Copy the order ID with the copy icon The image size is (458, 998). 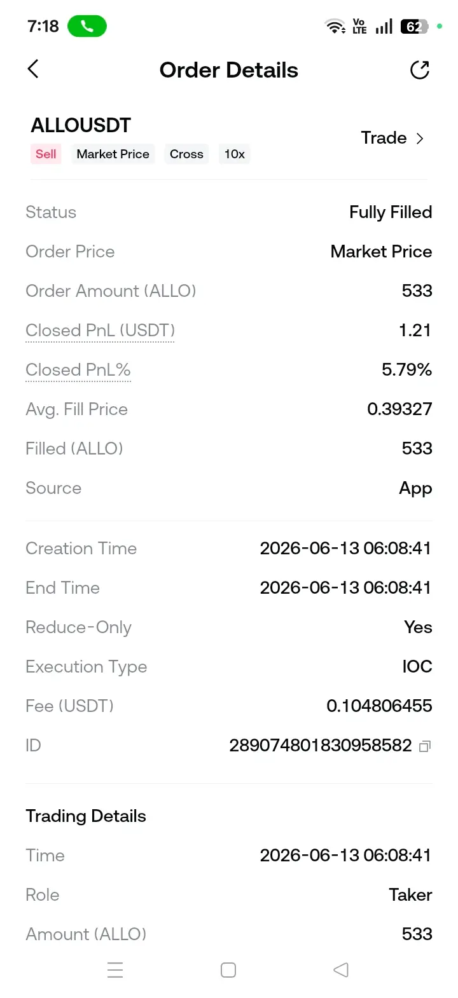pos(425,746)
